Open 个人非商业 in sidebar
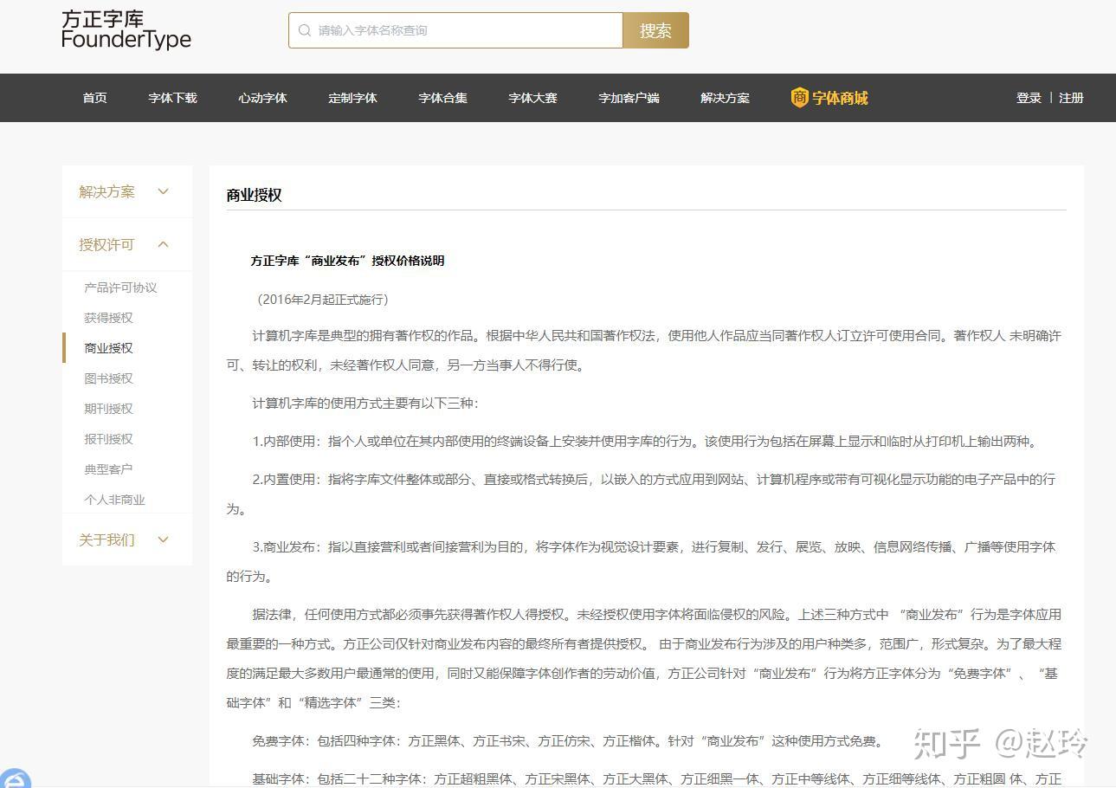This screenshot has width=1116, height=788. pos(115,500)
